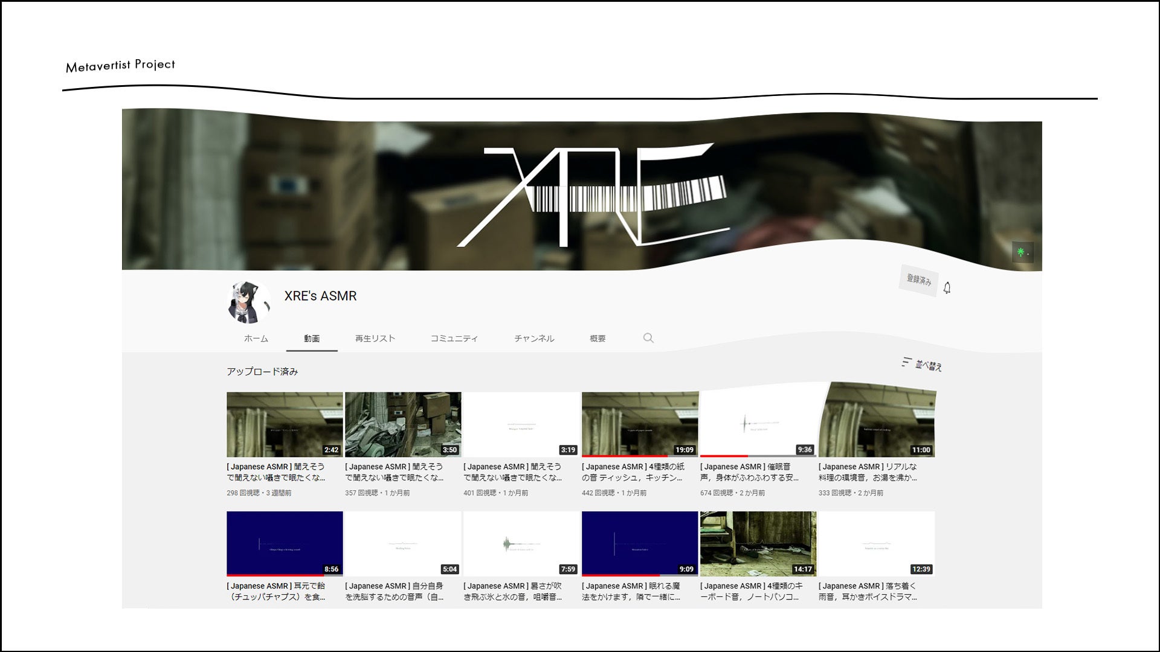The width and height of the screenshot is (1160, 652).
Task: Open the 概要 tab
Action: pyautogui.click(x=598, y=339)
